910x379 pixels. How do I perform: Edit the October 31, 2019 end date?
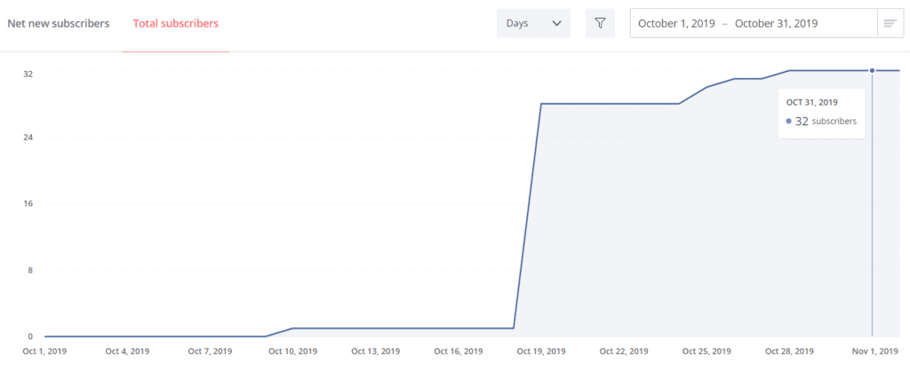click(x=777, y=24)
